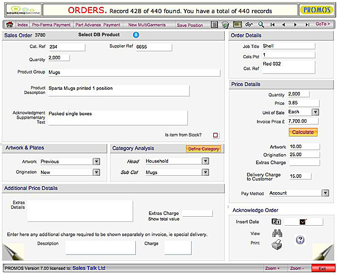Open the yellow form layout icon
Image resolution: width=337 pixels, height=275 pixels.
[x=237, y=25]
